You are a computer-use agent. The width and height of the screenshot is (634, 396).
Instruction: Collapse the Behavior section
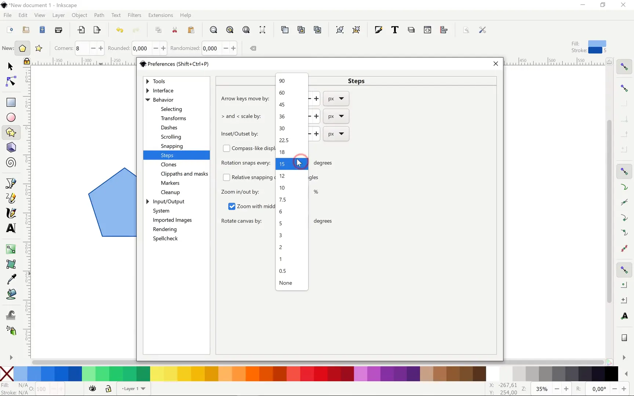click(x=148, y=100)
